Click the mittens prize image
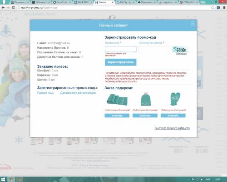The height and width of the screenshot is (182, 227). tap(175, 99)
